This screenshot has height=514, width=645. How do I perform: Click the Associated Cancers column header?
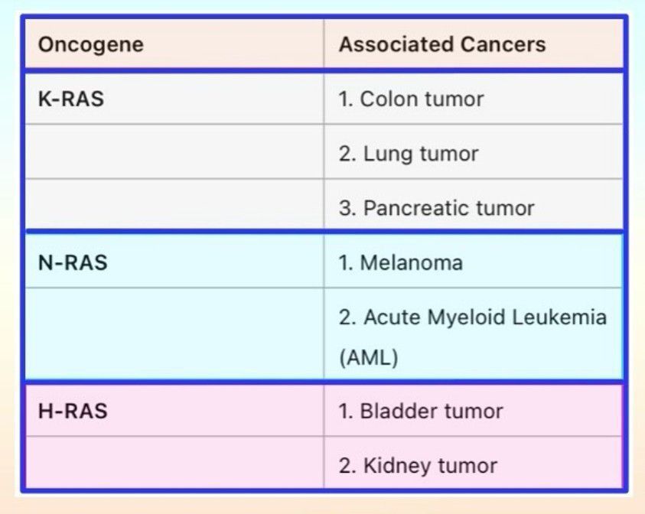tap(442, 44)
